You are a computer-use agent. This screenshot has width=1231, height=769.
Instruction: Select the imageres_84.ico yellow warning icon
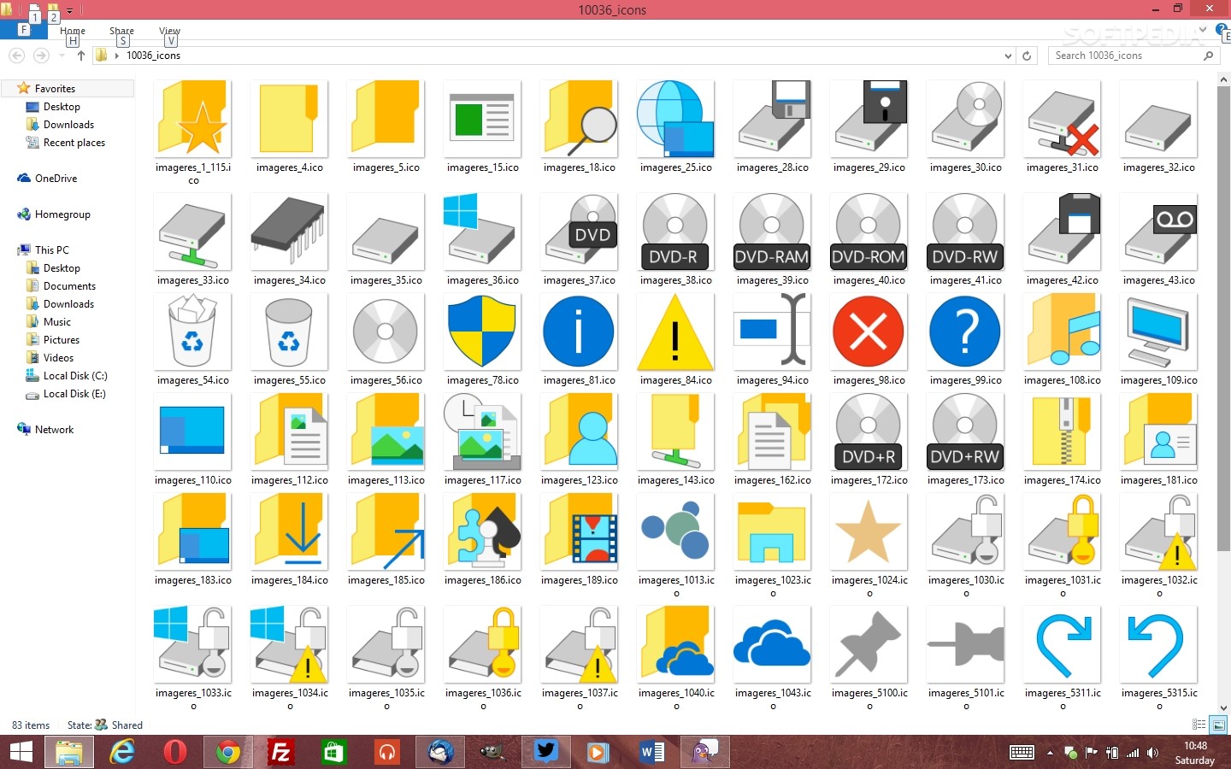coord(675,332)
